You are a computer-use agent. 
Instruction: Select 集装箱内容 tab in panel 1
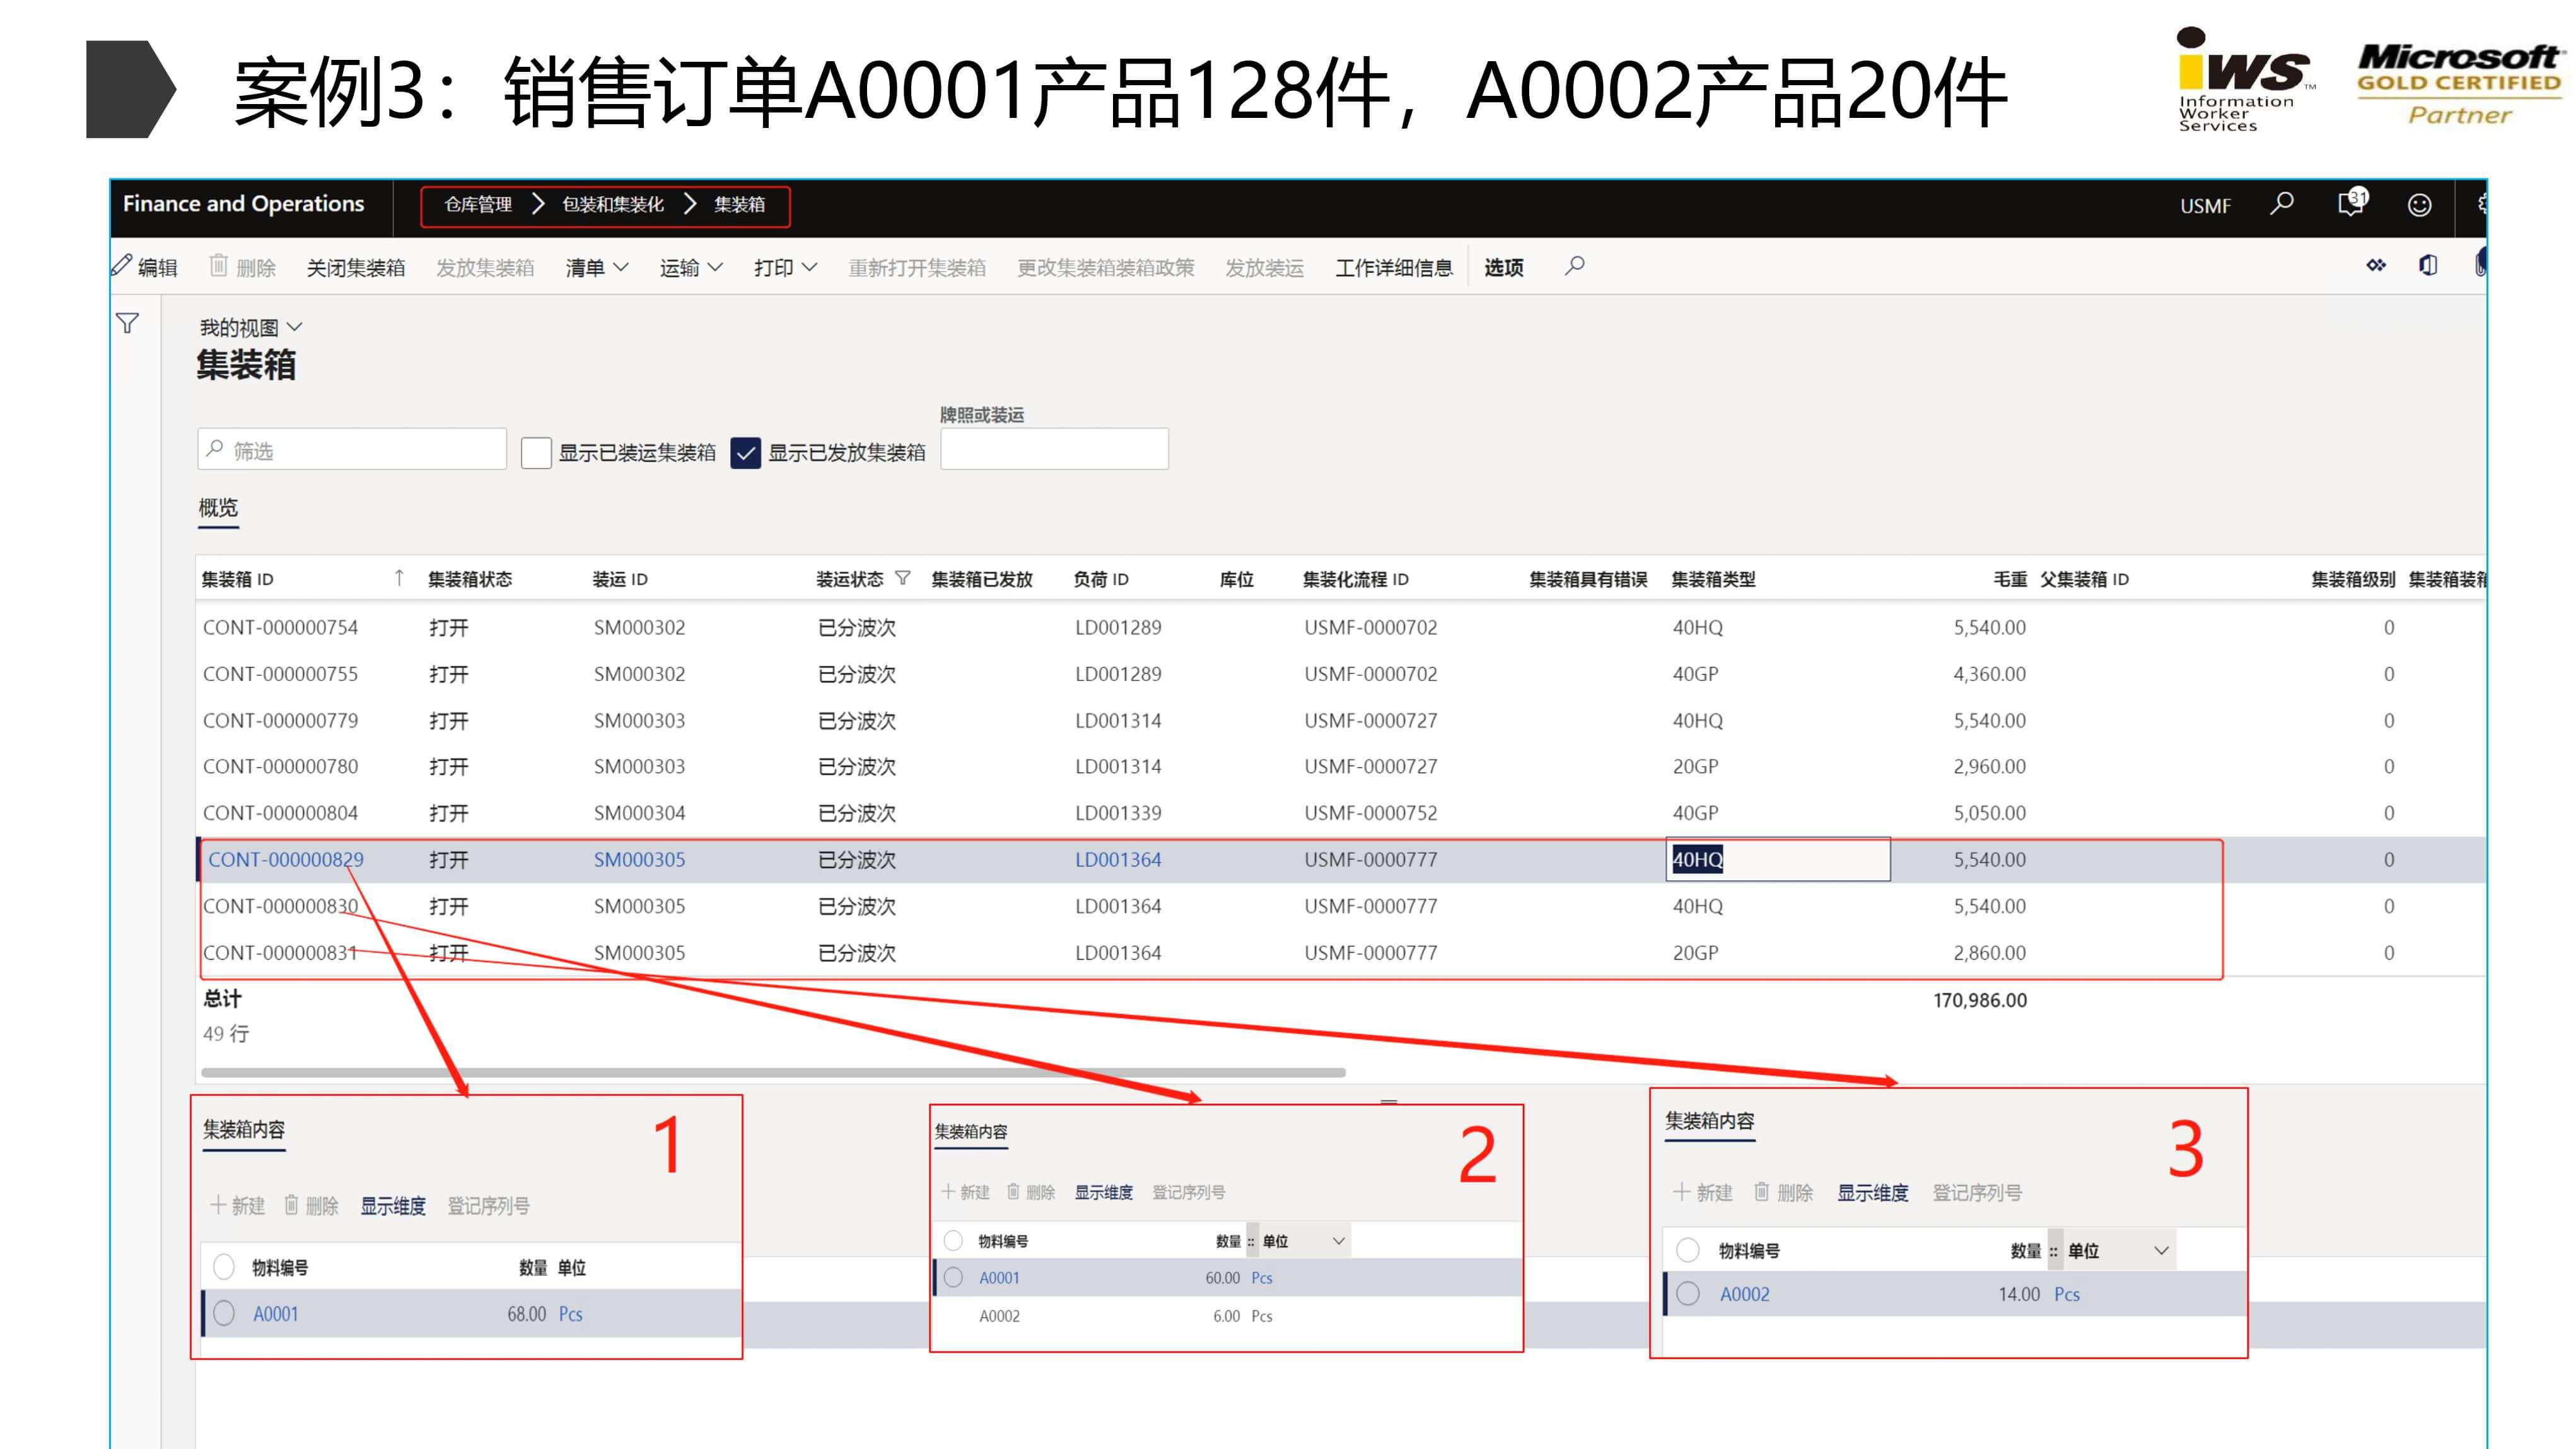tap(244, 1130)
